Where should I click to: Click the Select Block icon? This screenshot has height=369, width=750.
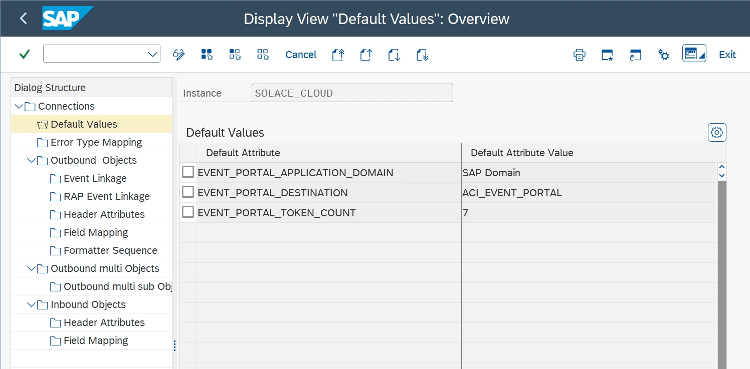coord(235,55)
